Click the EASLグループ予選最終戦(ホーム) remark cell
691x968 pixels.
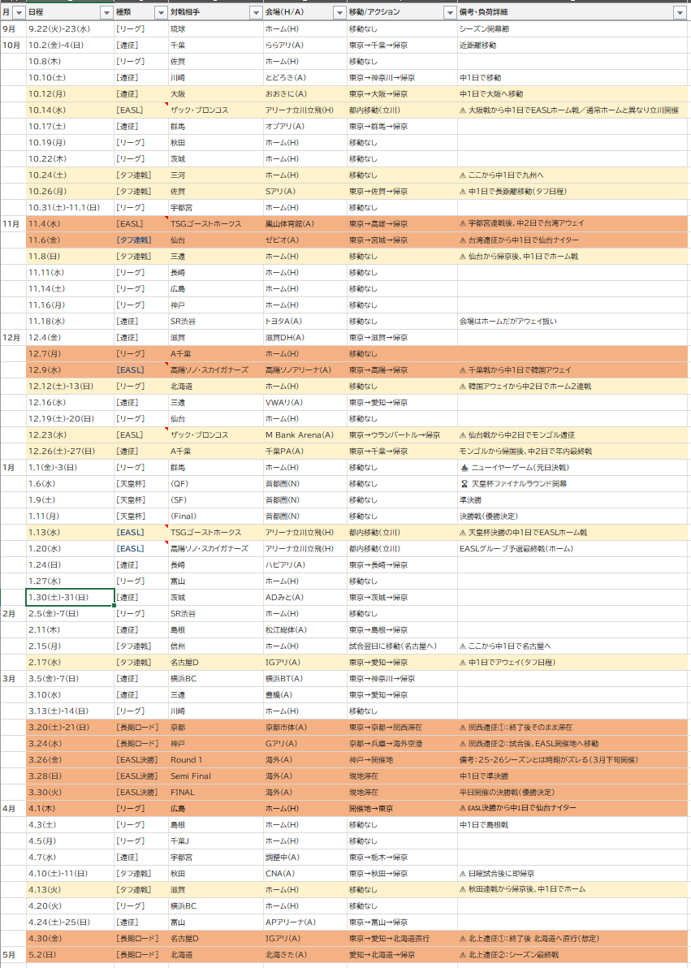tap(572, 549)
